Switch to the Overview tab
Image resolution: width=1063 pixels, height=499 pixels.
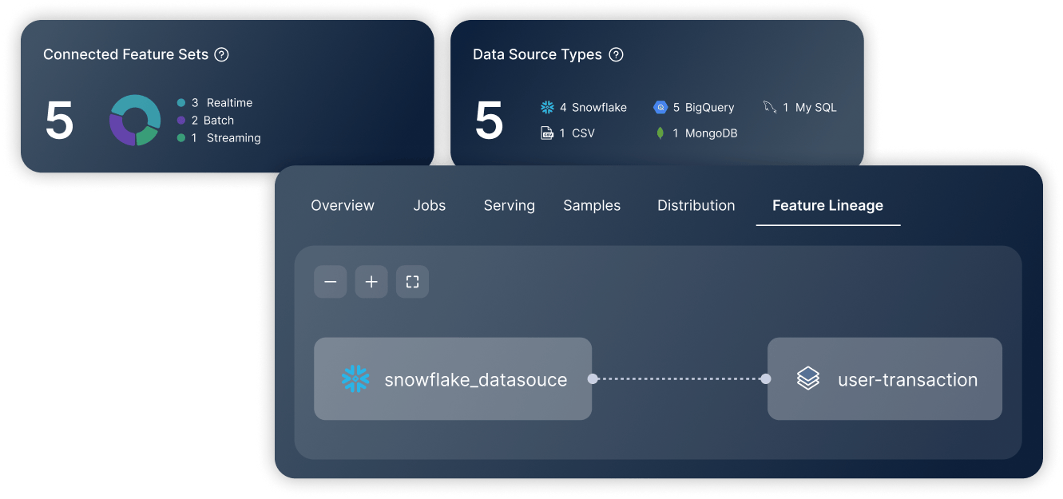tap(342, 205)
